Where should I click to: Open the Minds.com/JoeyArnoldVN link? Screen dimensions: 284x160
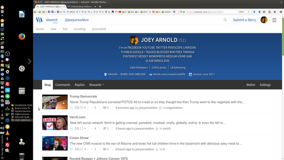[x=169, y=74]
